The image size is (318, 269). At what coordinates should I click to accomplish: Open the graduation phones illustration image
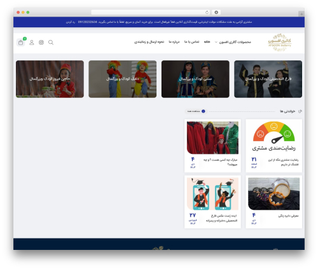212,194
